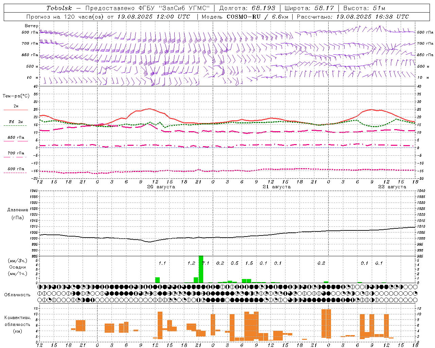Click the 0.5 precipitation value
Screen dimensions: 435x348
coord(234,263)
